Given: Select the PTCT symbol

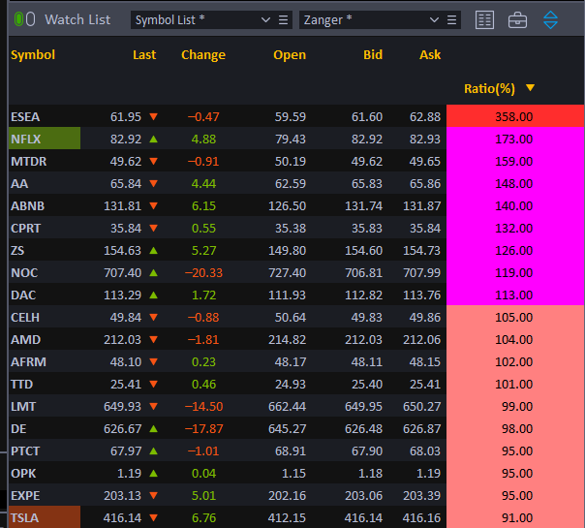Looking at the screenshot, I should (x=25, y=450).
